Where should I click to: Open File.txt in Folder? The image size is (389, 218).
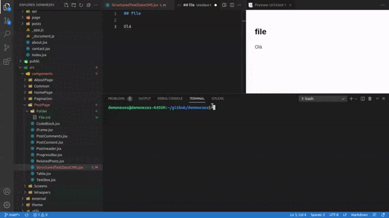45,117
